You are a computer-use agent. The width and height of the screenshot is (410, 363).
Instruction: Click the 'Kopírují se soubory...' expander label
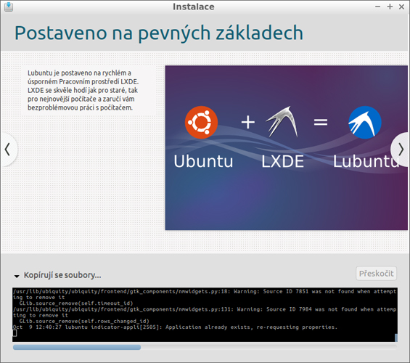tap(62, 275)
